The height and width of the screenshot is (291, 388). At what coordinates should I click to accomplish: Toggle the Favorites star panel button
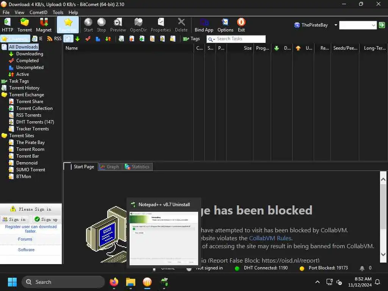(x=68, y=25)
